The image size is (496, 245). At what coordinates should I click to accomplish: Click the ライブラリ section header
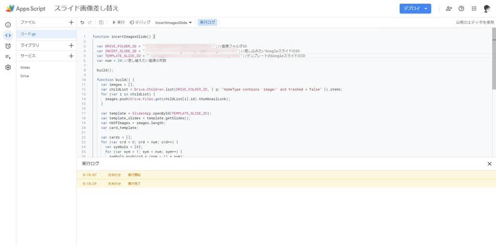[30, 45]
